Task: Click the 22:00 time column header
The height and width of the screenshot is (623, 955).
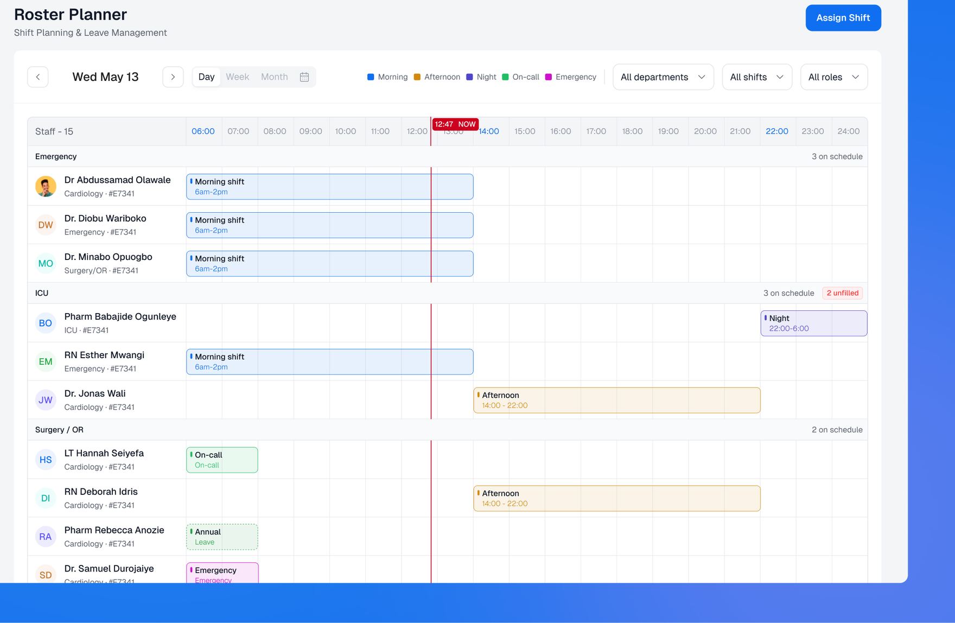Action: click(777, 131)
